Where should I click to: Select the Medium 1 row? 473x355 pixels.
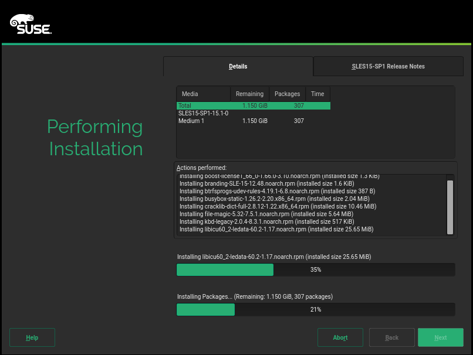click(254, 121)
